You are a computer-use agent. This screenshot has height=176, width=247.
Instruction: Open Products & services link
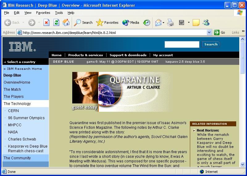click(x=86, y=55)
